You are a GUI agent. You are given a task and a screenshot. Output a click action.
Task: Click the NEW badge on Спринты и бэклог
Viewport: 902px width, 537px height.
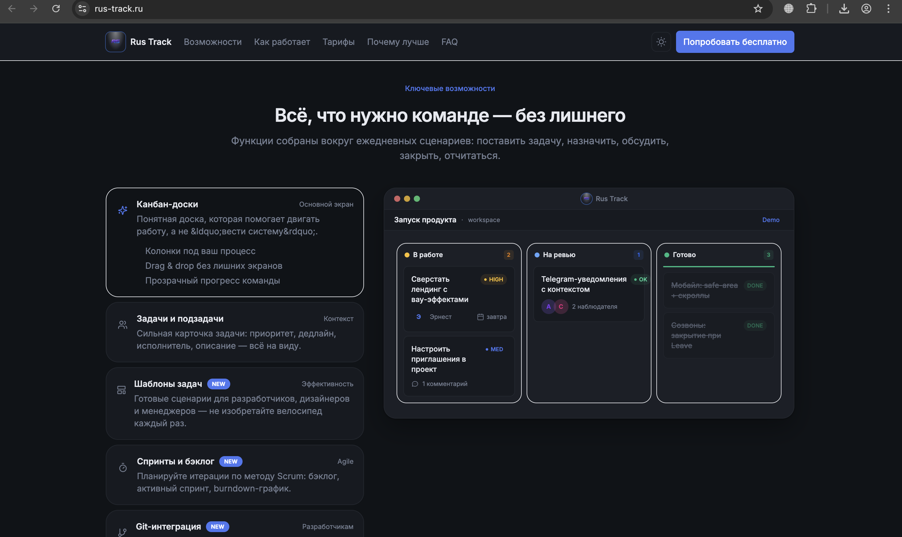pos(231,461)
